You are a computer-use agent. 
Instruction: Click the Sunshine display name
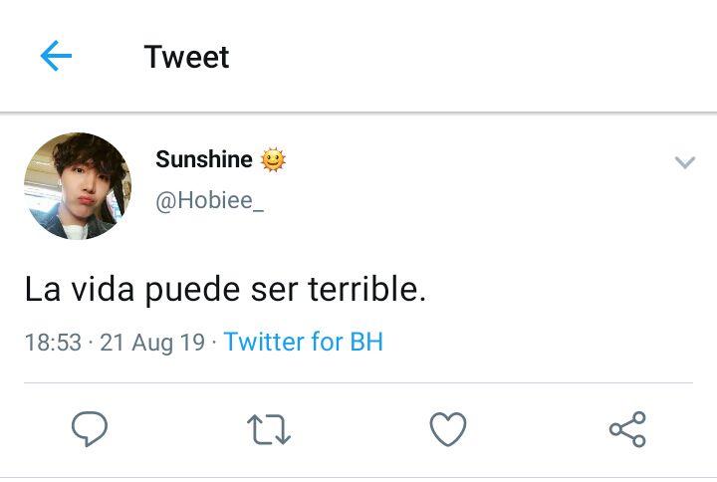click(204, 159)
